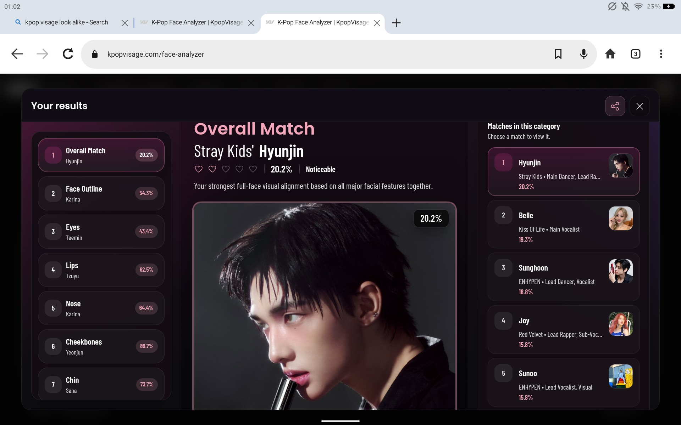Go back with the left arrow
The width and height of the screenshot is (681, 425).
click(17, 54)
